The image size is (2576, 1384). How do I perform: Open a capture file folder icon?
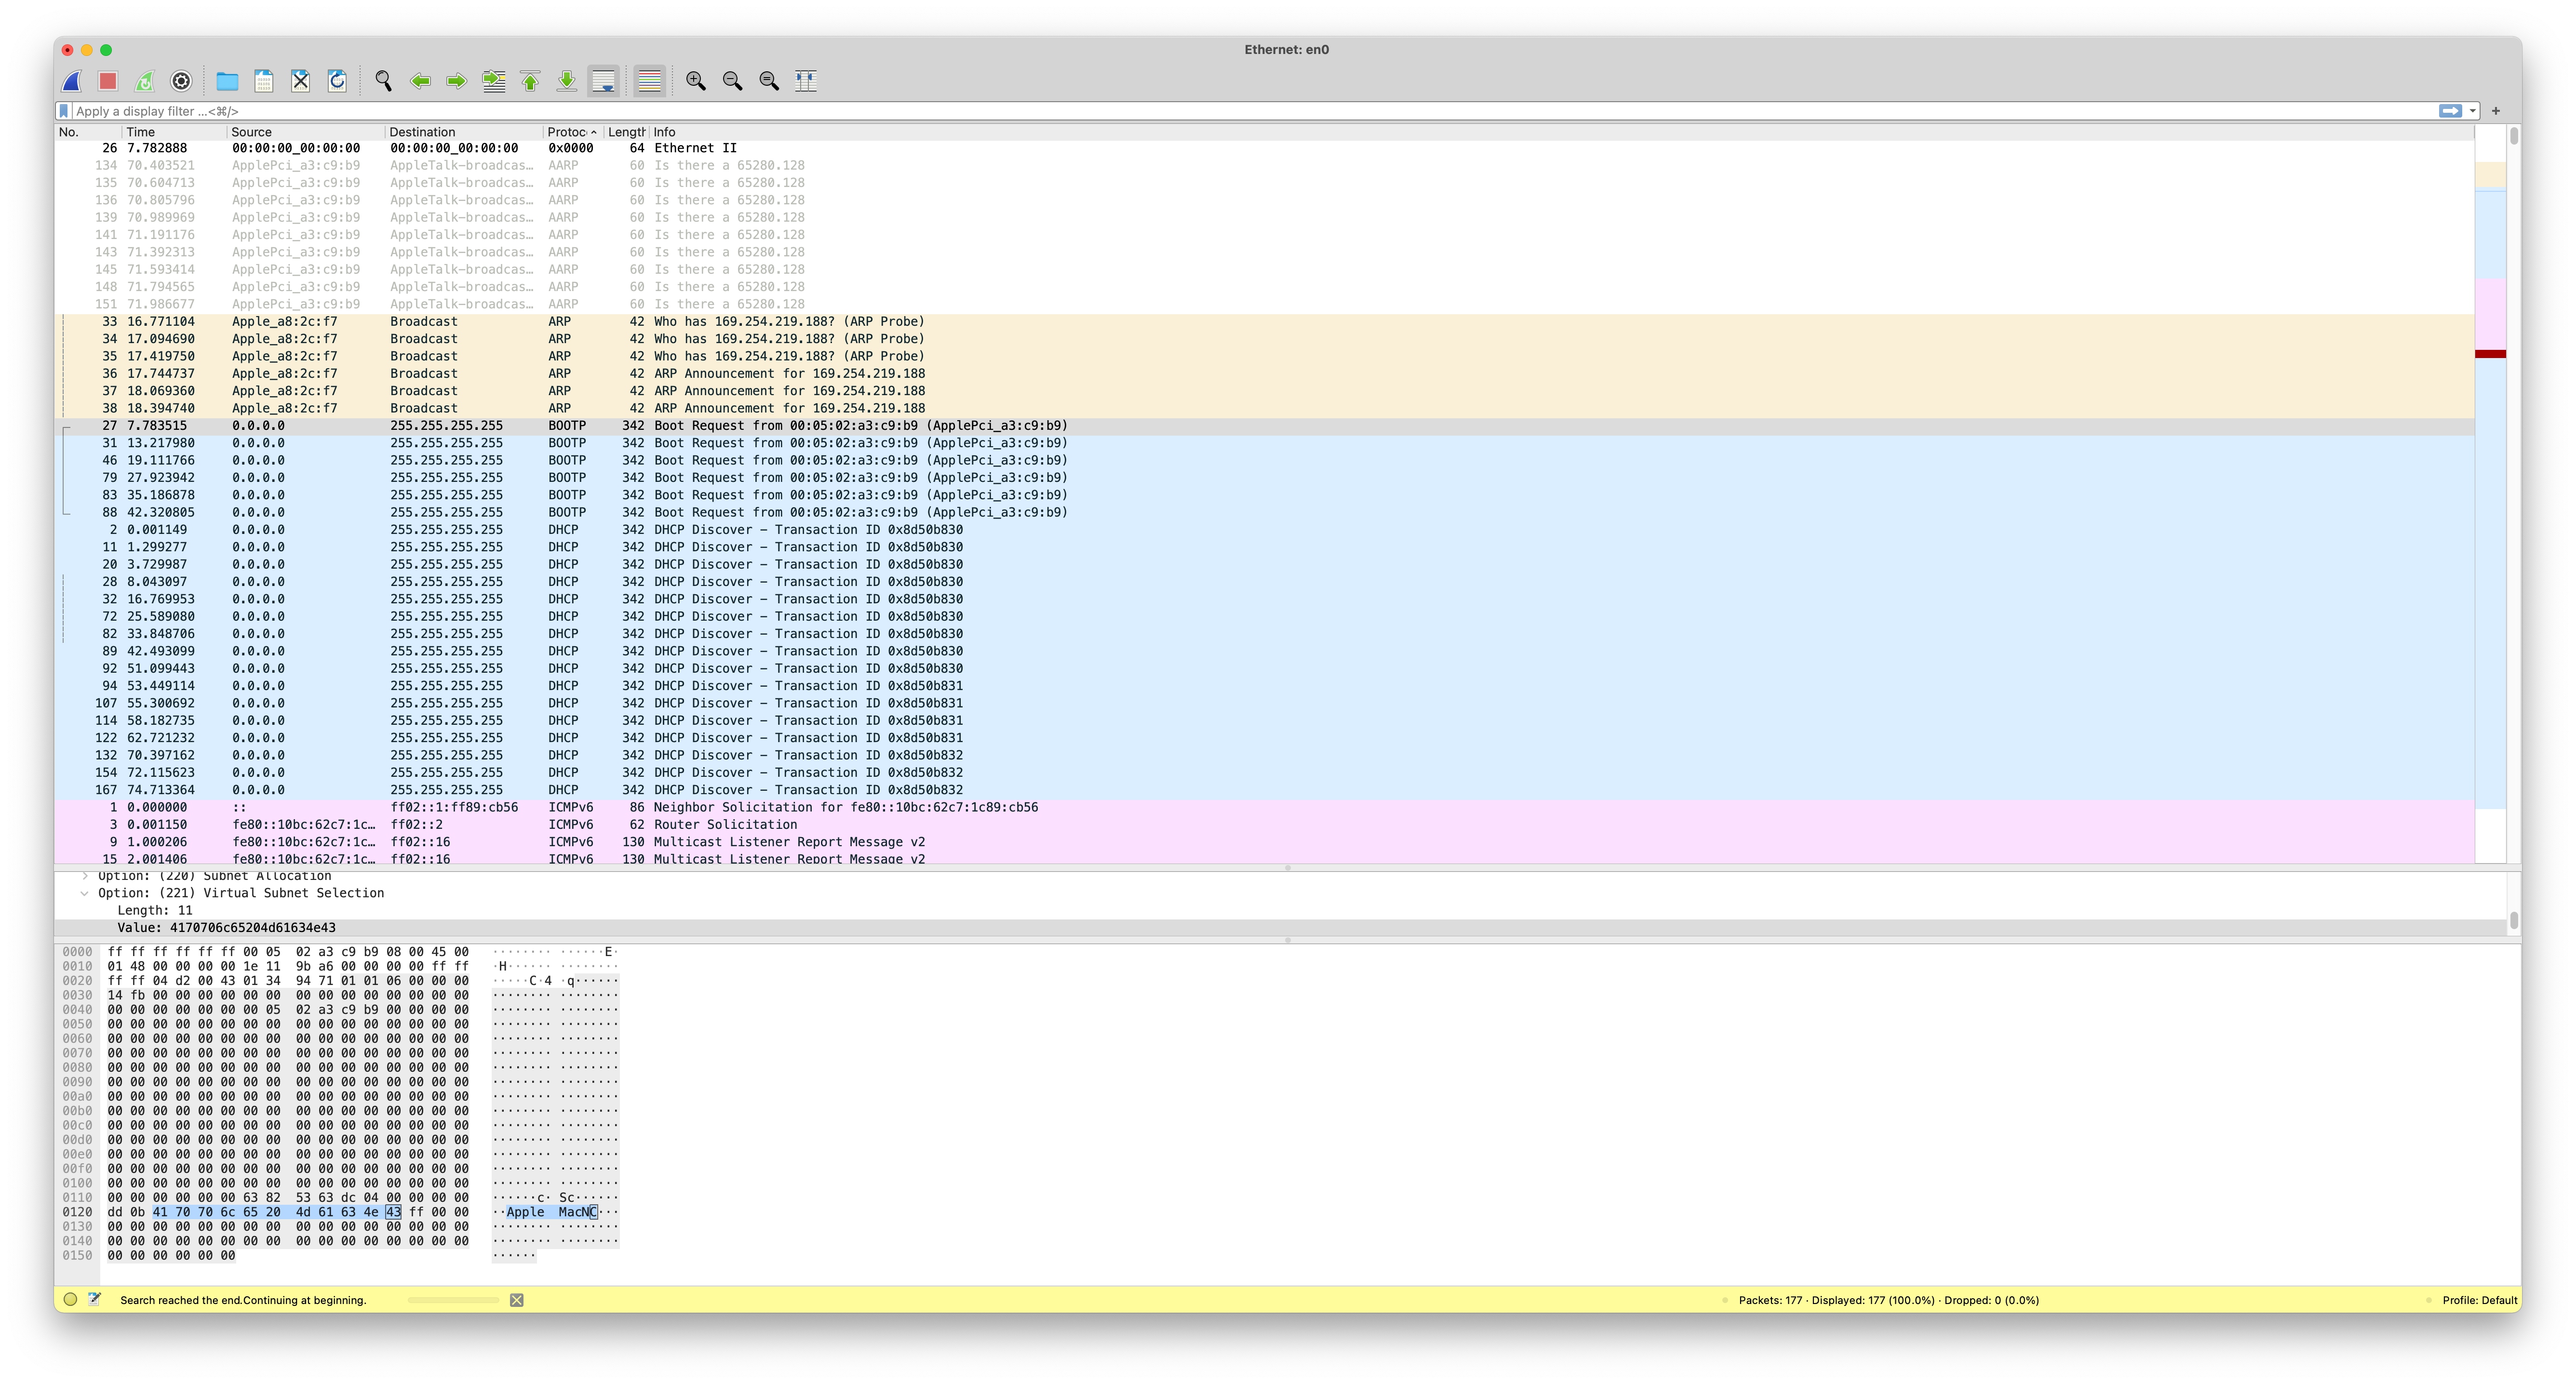(227, 81)
